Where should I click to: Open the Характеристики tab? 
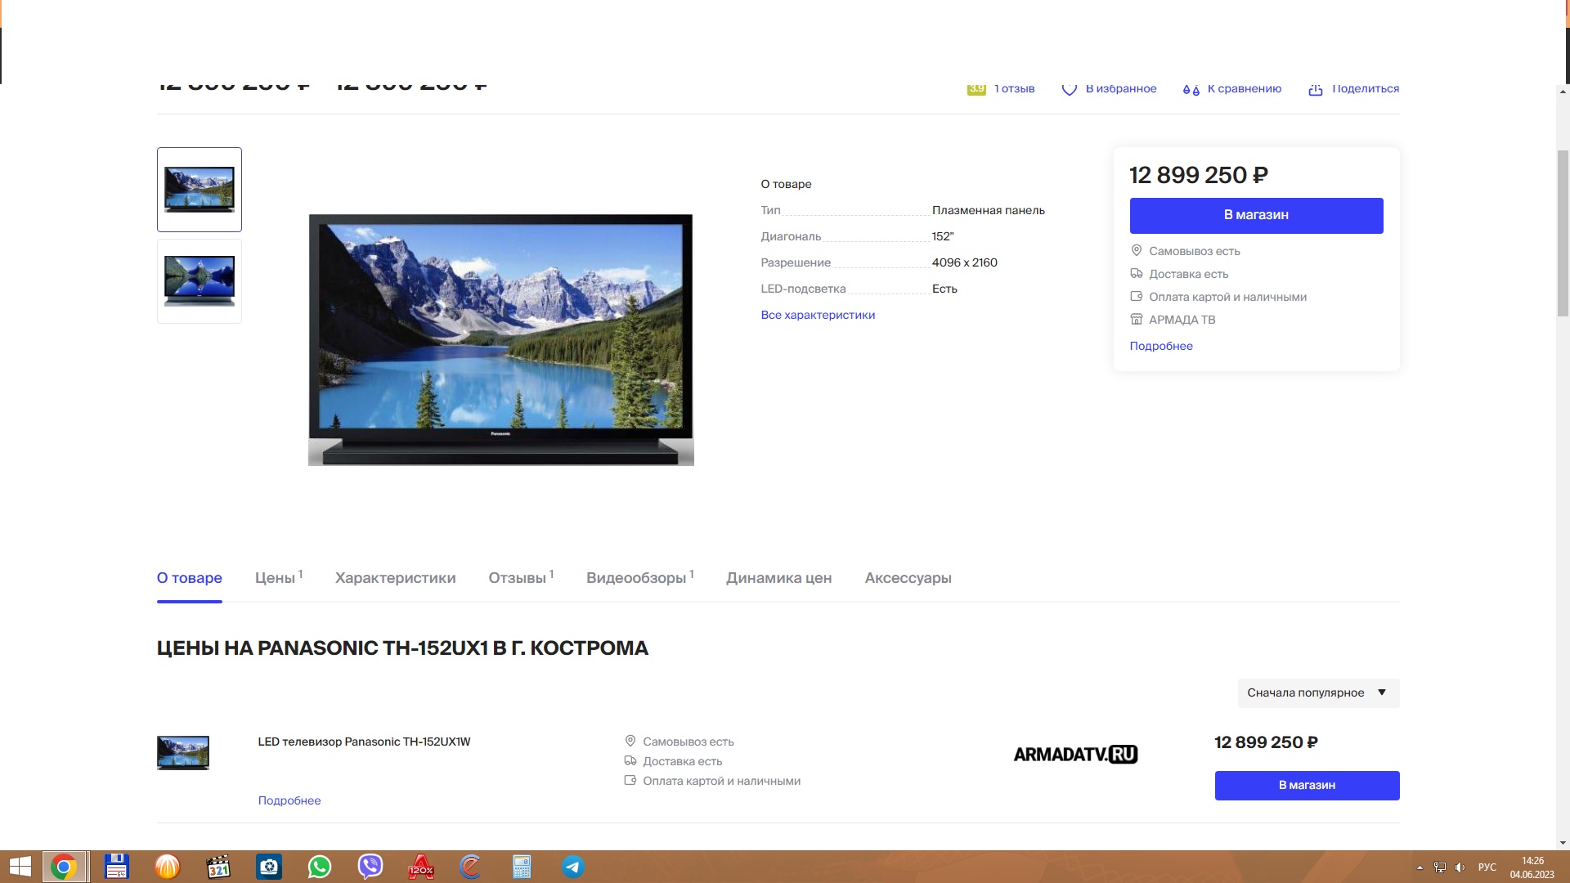pos(396,578)
